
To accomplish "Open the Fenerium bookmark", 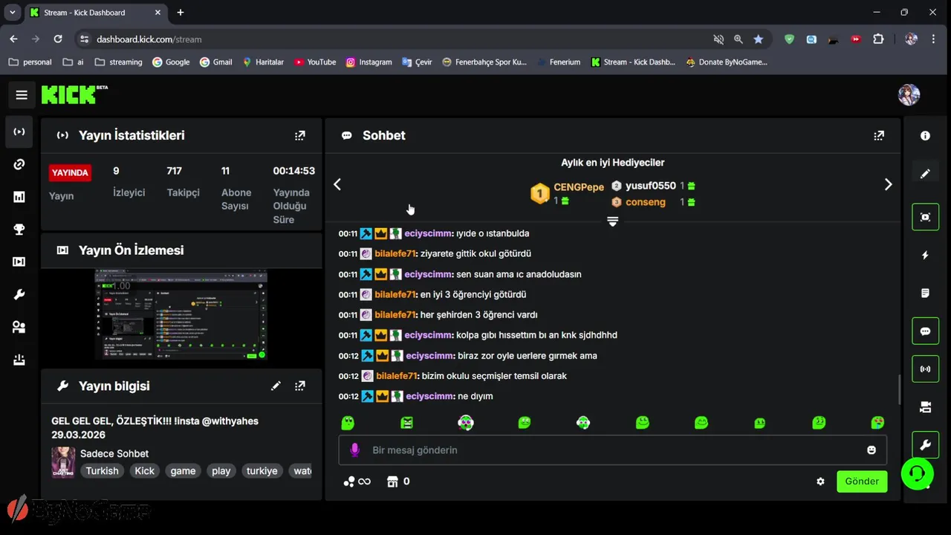I will 559,62.
